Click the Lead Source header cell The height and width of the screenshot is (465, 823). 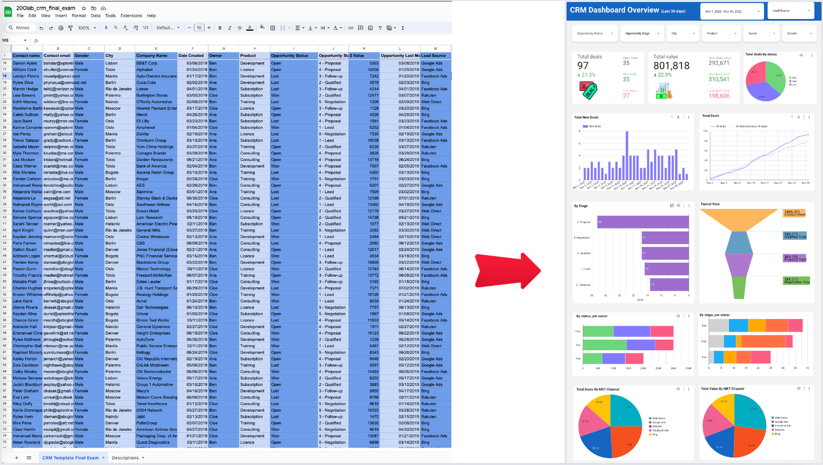pyautogui.click(x=436, y=56)
